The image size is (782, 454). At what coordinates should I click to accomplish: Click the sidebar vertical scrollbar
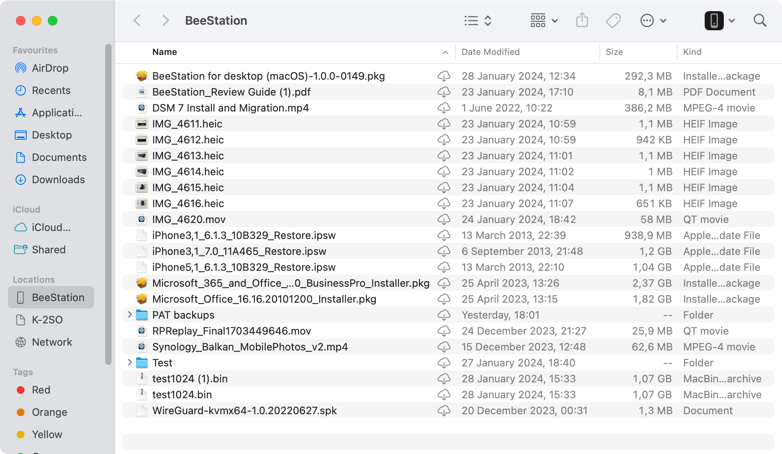[108, 204]
